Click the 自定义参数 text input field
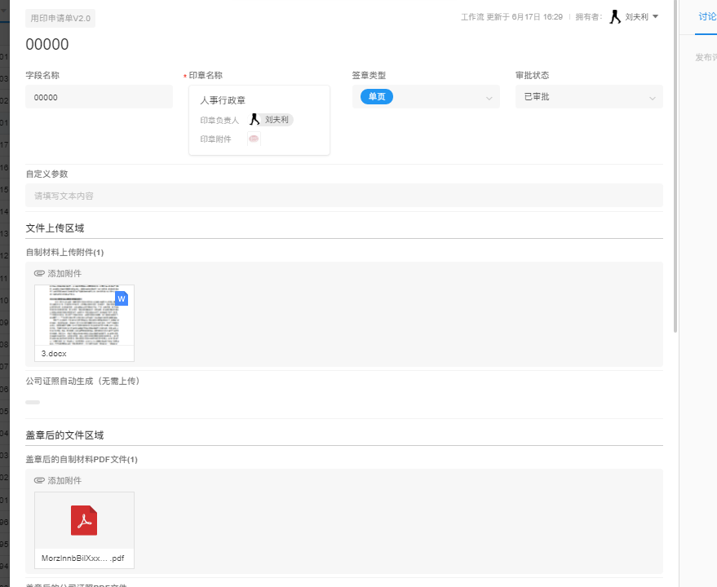Image resolution: width=717 pixels, height=587 pixels. point(343,195)
